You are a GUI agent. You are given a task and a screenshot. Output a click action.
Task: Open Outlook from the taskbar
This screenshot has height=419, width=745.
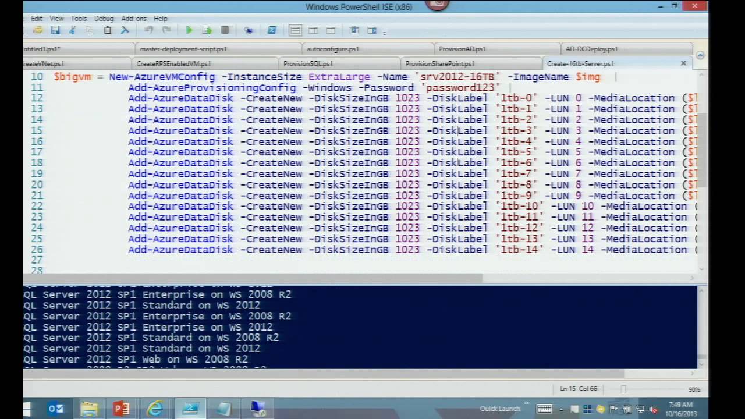(x=56, y=409)
